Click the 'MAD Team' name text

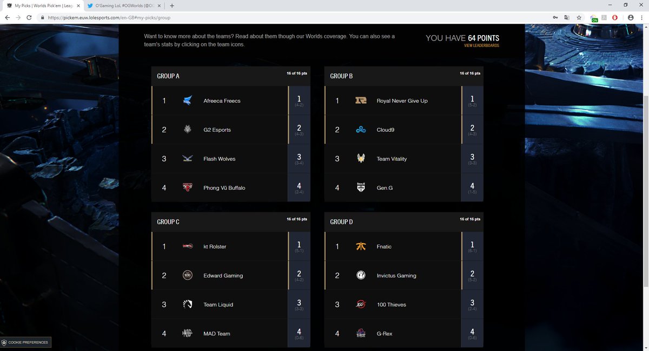[217, 334]
